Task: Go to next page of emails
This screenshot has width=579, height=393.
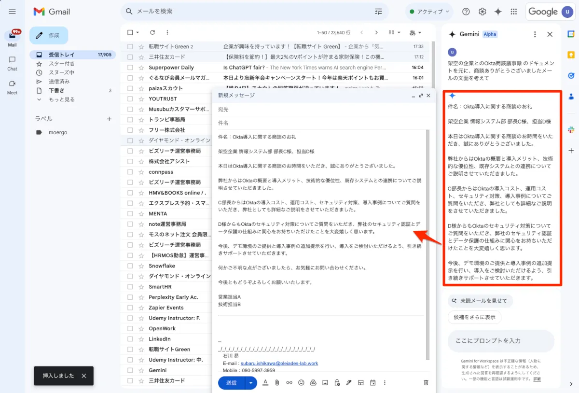Action: [x=376, y=32]
